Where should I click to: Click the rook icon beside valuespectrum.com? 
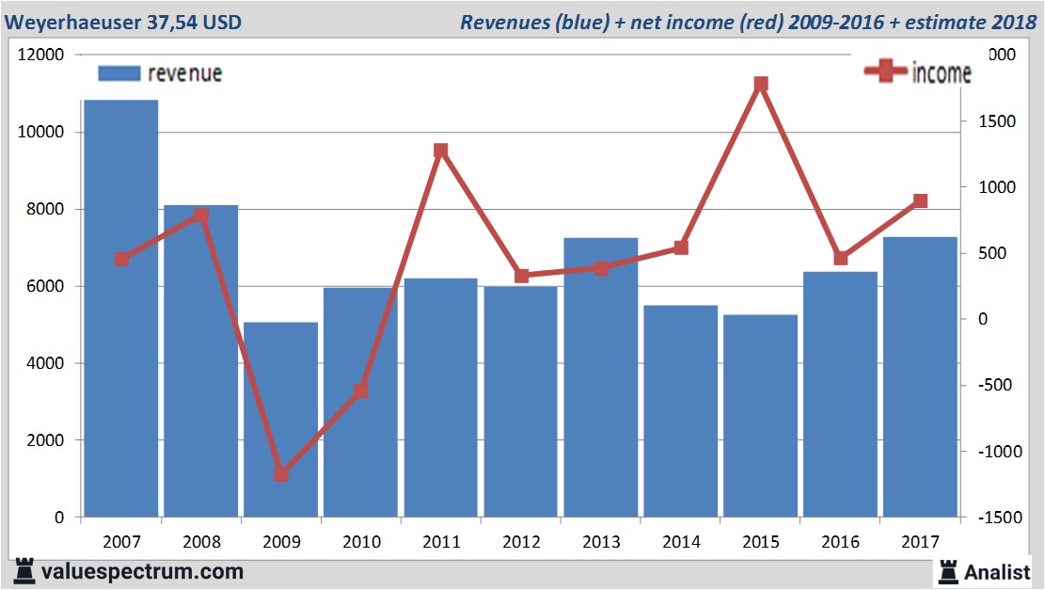(x=25, y=570)
